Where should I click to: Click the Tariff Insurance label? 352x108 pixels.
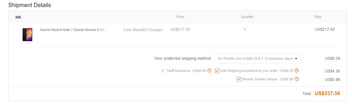click(x=178, y=71)
